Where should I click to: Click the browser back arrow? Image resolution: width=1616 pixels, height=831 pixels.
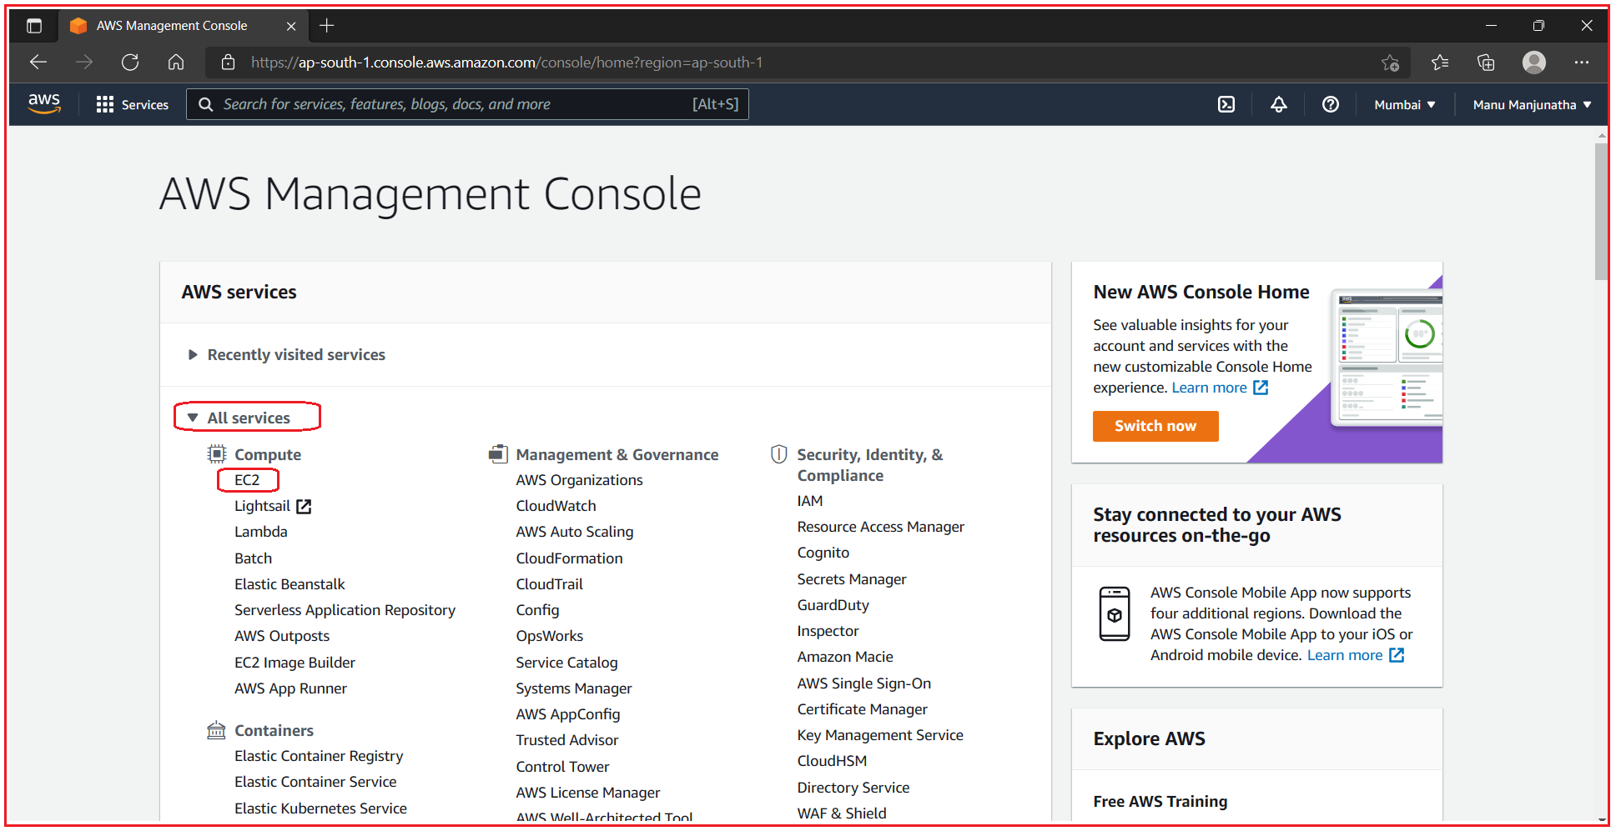pos(38,62)
